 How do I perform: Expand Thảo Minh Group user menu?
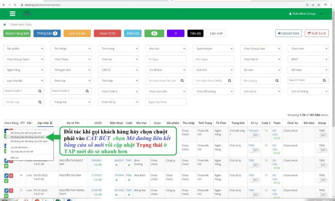[306, 14]
